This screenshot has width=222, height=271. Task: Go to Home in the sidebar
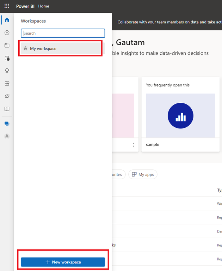(7, 20)
